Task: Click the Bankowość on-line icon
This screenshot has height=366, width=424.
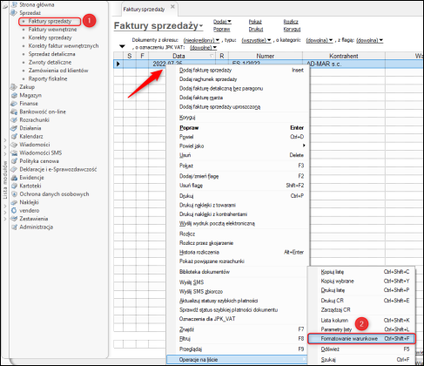Action: [14, 112]
